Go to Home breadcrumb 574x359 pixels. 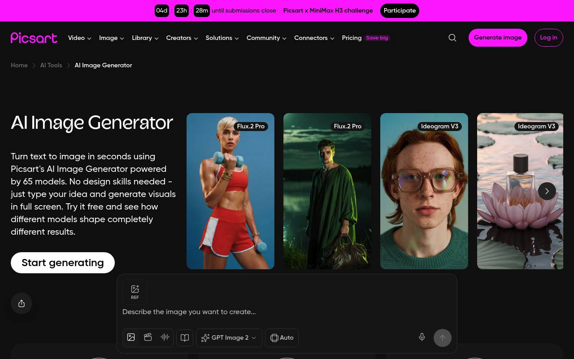point(19,66)
